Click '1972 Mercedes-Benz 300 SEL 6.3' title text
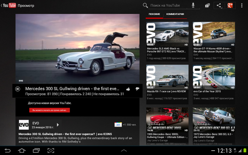The image size is (248, 155). click(x=213, y=135)
